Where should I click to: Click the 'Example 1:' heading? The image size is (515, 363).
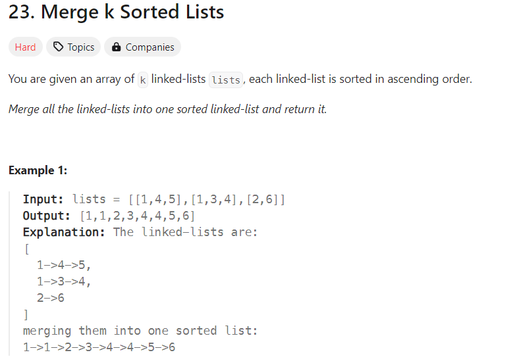pos(38,170)
